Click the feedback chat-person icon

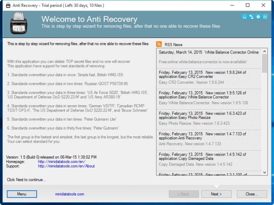click(251, 17)
